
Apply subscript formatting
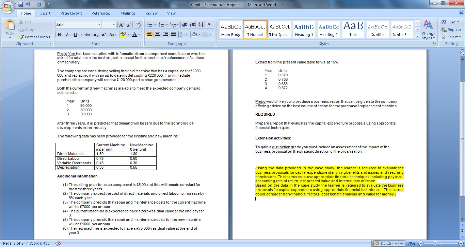[96, 35]
